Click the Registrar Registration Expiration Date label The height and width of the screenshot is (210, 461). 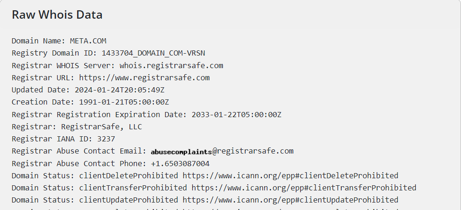pyautogui.click(x=99, y=114)
